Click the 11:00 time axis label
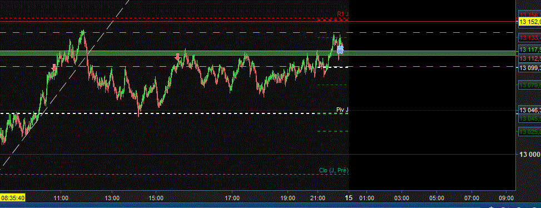The width and height of the screenshot is (541, 208). (61, 199)
